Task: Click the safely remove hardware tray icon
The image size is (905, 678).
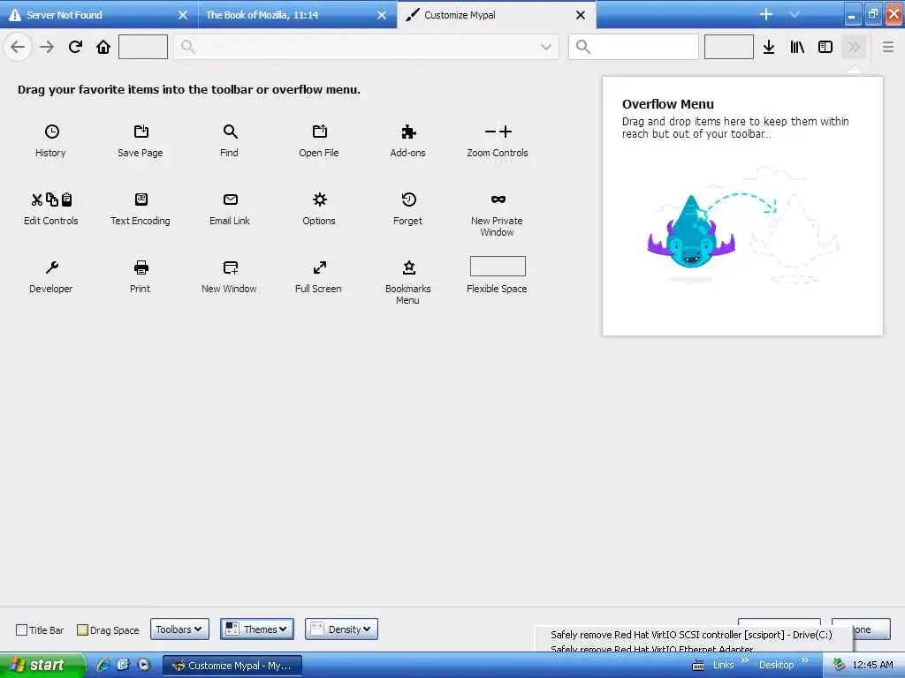Action: (x=840, y=665)
